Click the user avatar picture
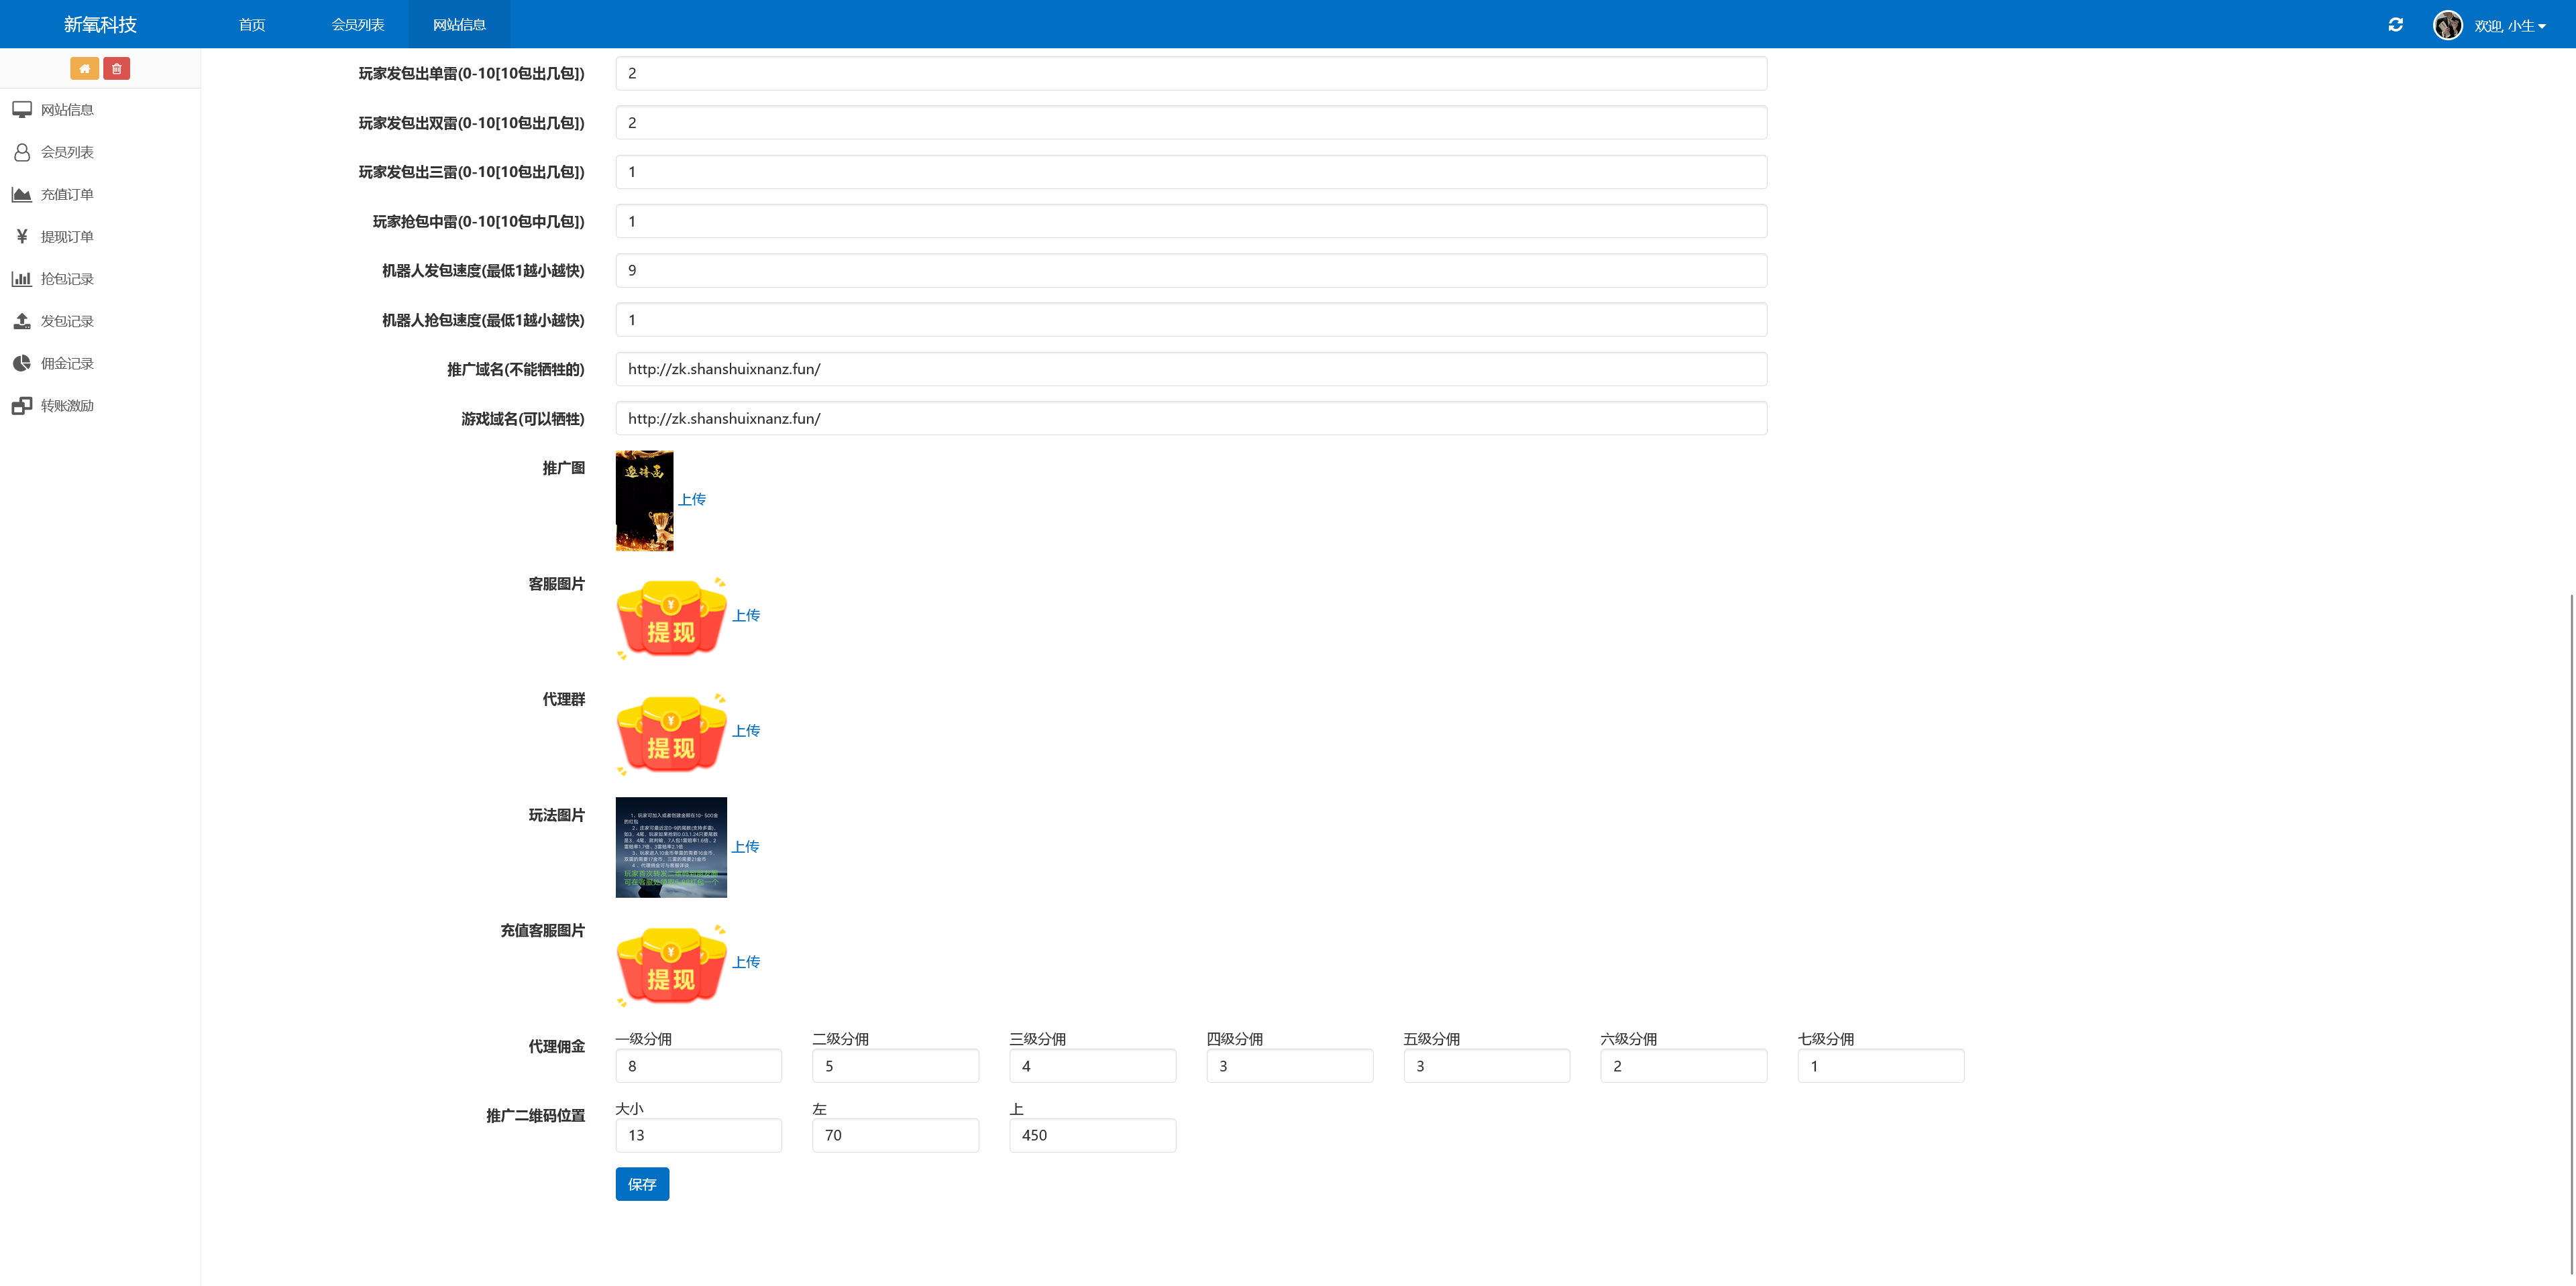The width and height of the screenshot is (2576, 1286). pyautogui.click(x=2447, y=25)
